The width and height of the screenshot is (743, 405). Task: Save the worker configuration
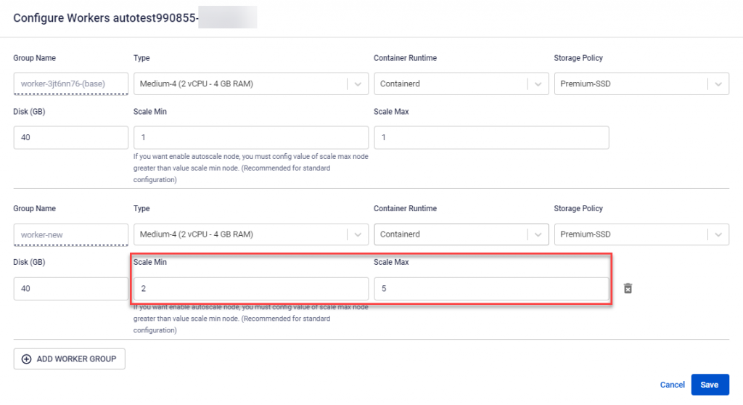pos(710,385)
